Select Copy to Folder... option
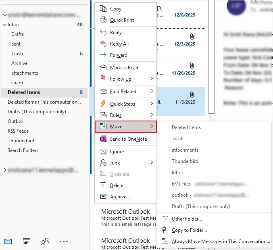The width and height of the screenshot is (273, 250). pyautogui.click(x=189, y=230)
